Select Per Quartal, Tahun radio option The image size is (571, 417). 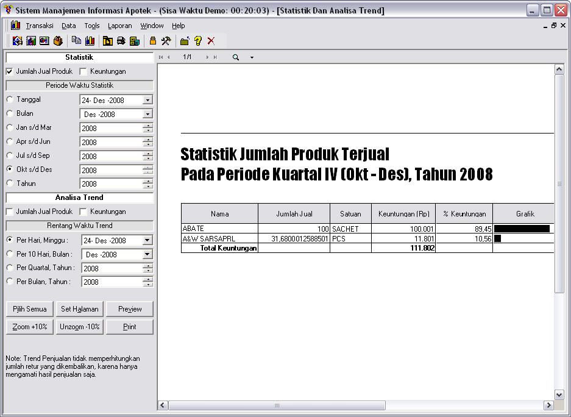point(10,268)
